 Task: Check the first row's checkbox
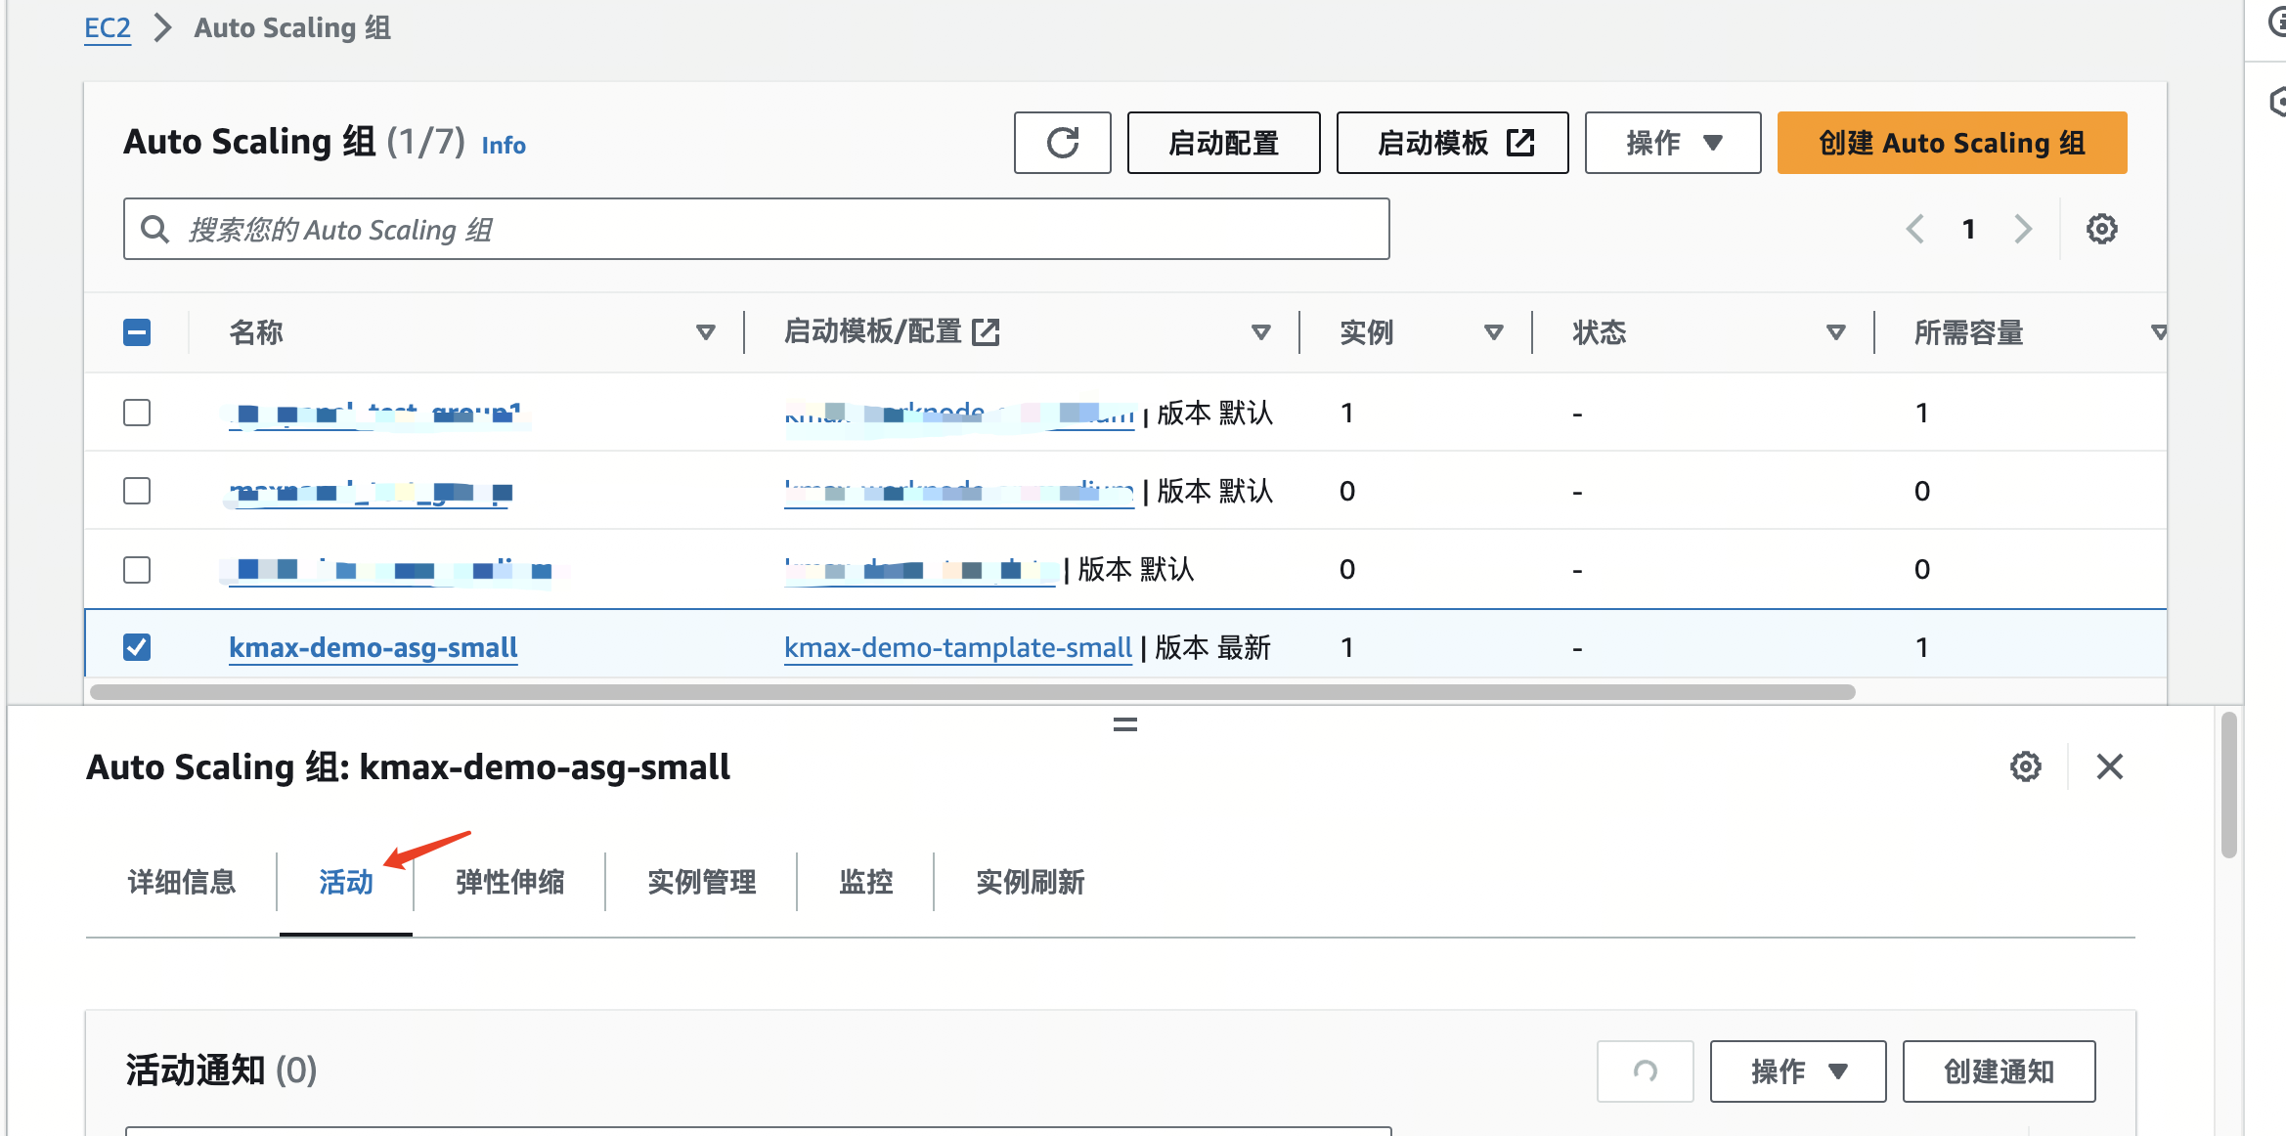137,413
